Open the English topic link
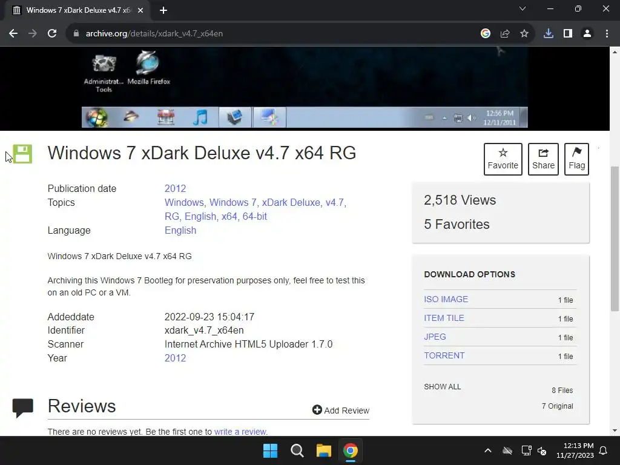620x465 pixels. tap(200, 216)
